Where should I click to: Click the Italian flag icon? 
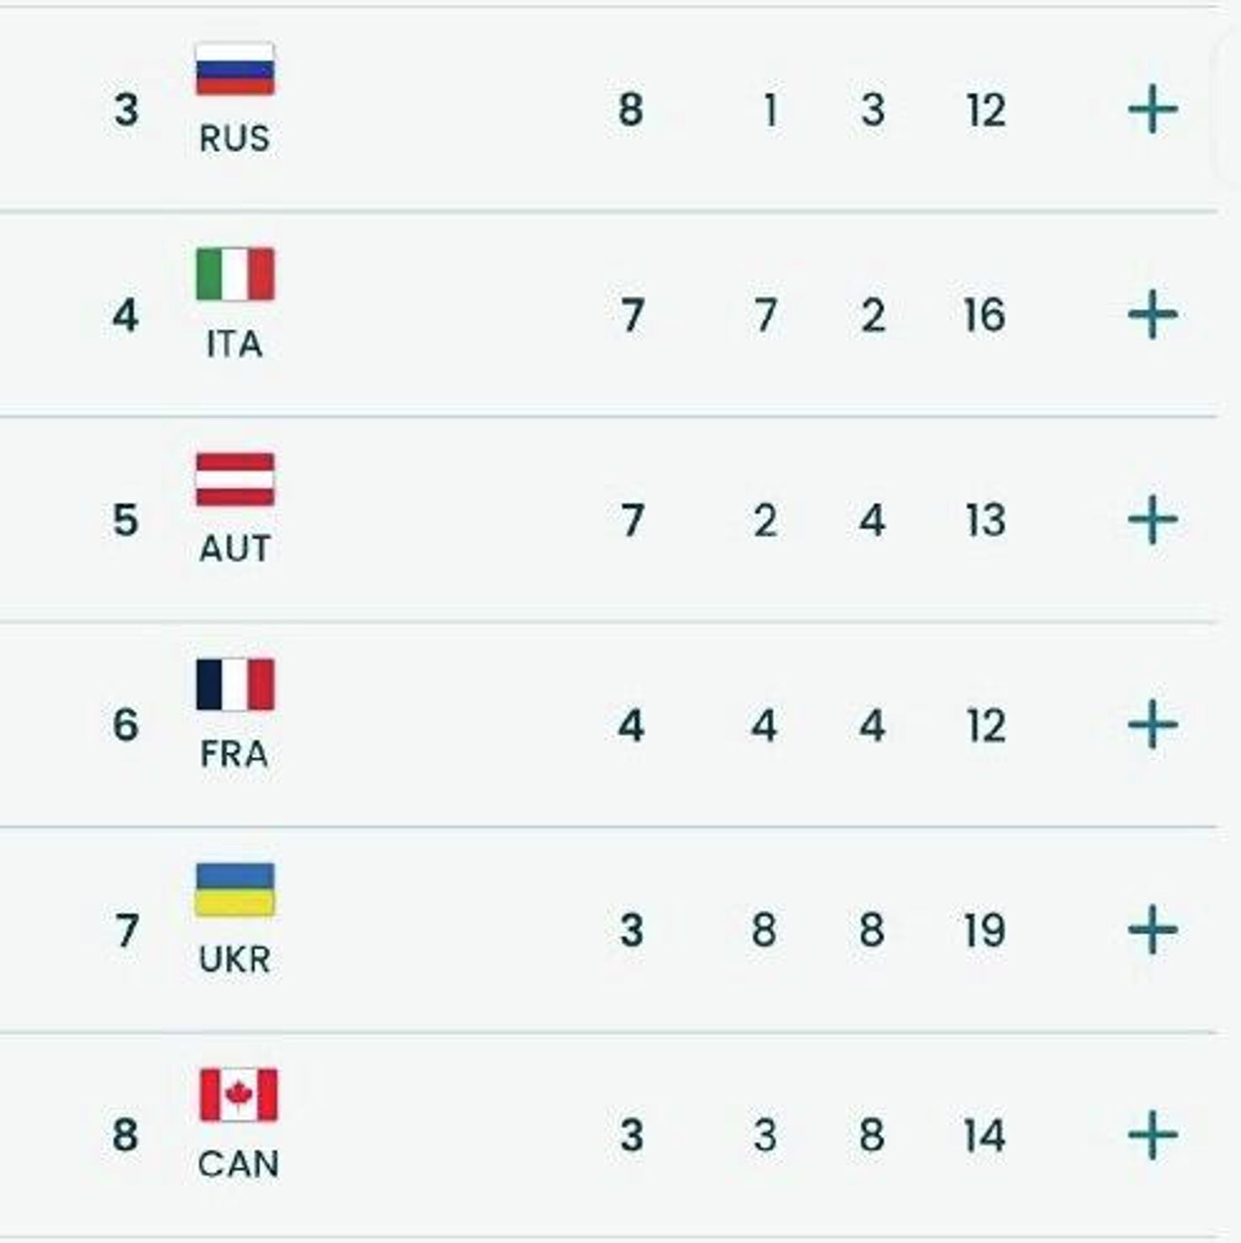pos(235,274)
